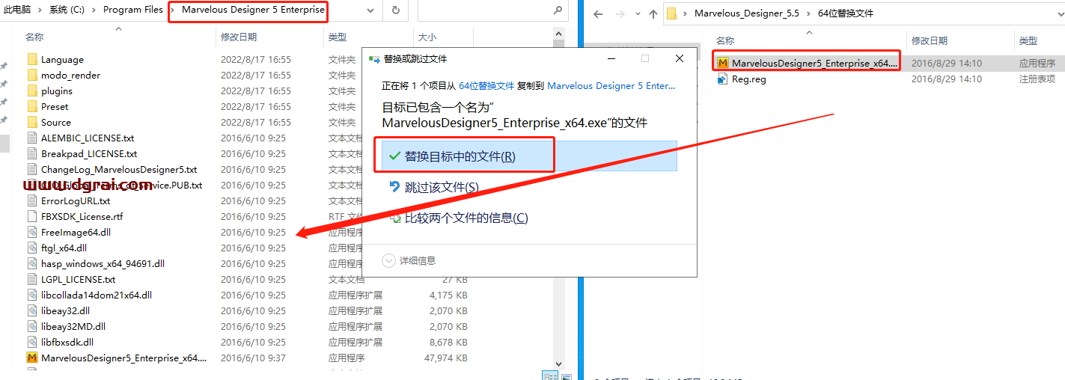Click the 47,974 KB size value
The image size is (1065, 380).
(x=446, y=358)
